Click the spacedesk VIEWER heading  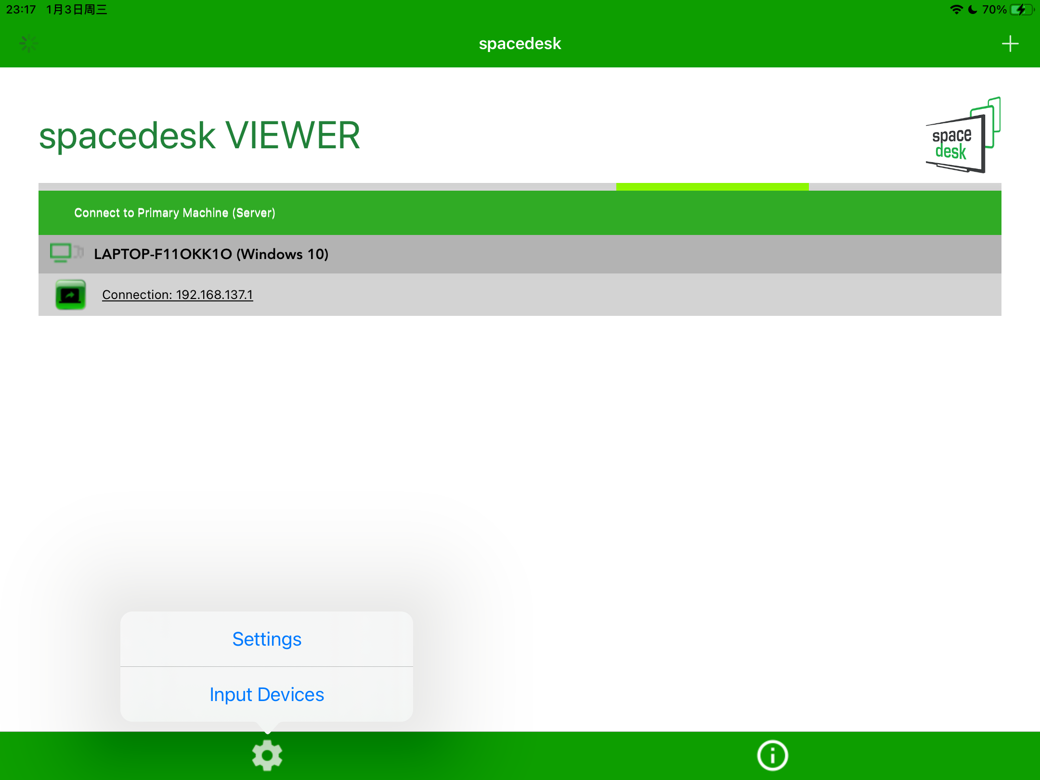pos(199,136)
